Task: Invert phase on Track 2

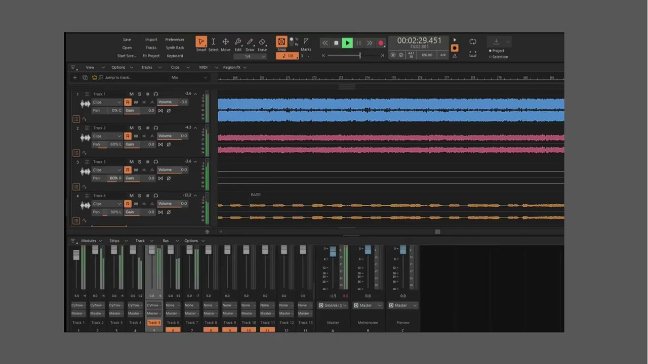Action: pyautogui.click(x=169, y=145)
